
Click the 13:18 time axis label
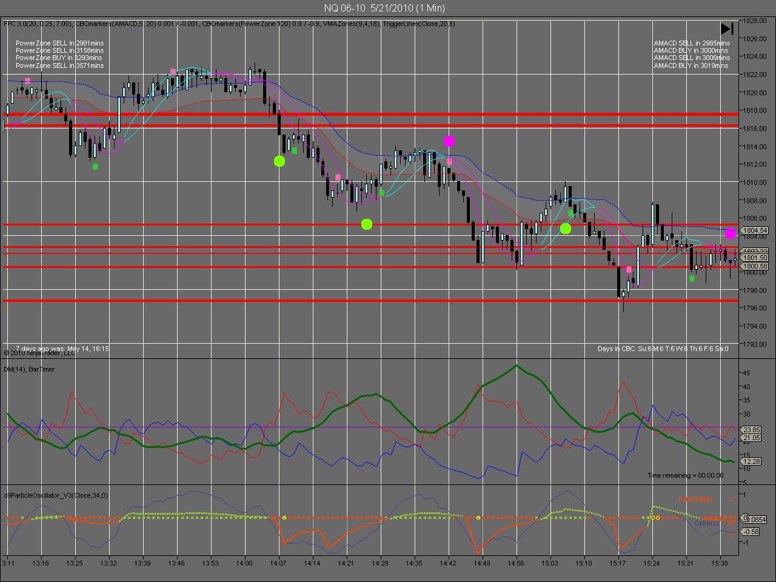pyautogui.click(x=41, y=563)
